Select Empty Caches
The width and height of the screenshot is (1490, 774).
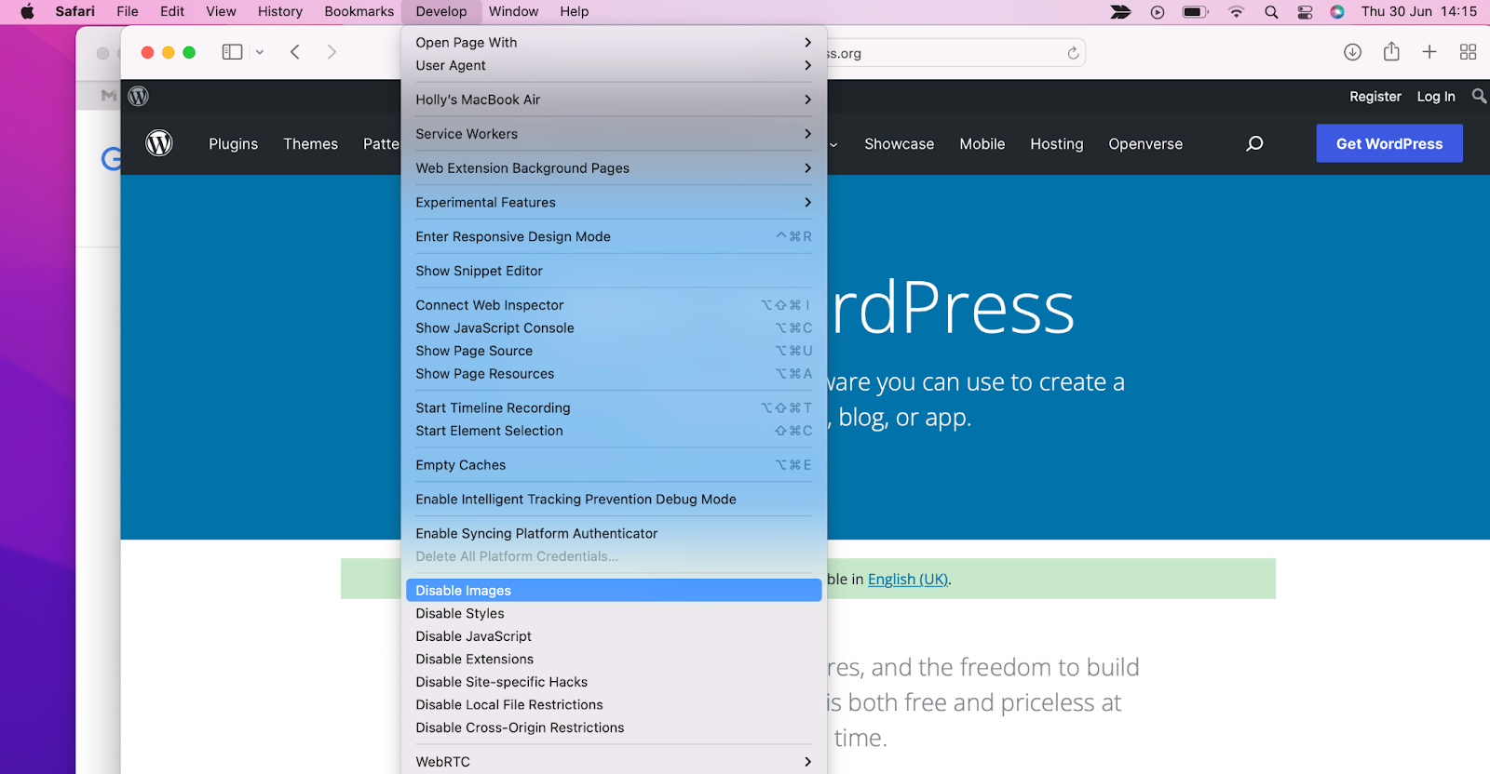614,465
